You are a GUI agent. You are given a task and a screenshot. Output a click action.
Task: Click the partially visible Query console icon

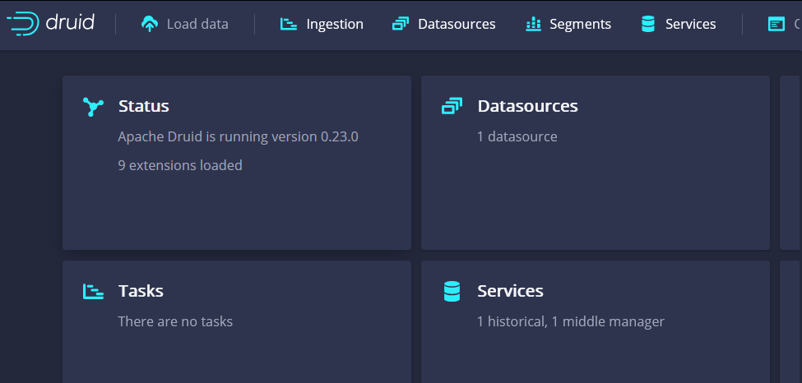[777, 24]
